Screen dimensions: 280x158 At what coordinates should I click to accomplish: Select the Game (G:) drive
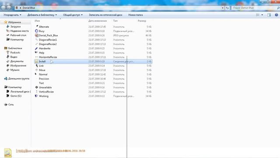point(16,96)
